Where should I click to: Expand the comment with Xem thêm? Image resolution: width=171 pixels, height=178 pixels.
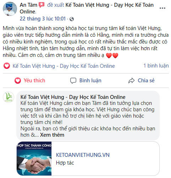52,135
